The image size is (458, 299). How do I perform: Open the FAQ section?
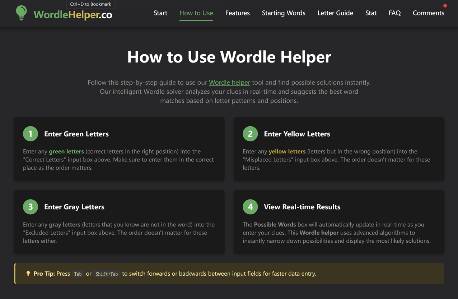coord(394,13)
